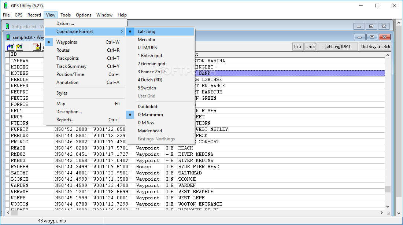Open the Help menu
The height and width of the screenshot is (225, 403).
122,15
